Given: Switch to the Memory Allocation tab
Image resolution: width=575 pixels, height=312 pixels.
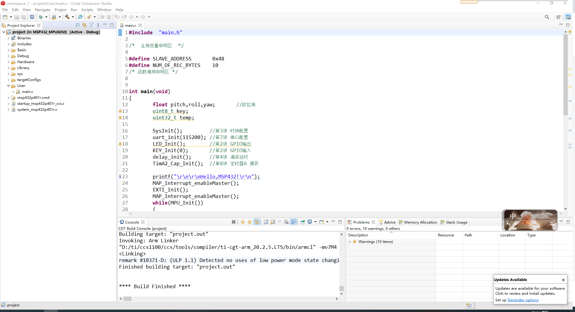Looking at the screenshot, I should pos(418,222).
